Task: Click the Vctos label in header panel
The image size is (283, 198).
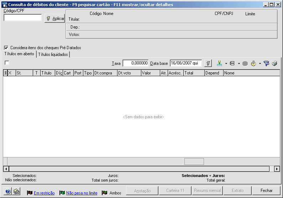Action: [x=74, y=35]
